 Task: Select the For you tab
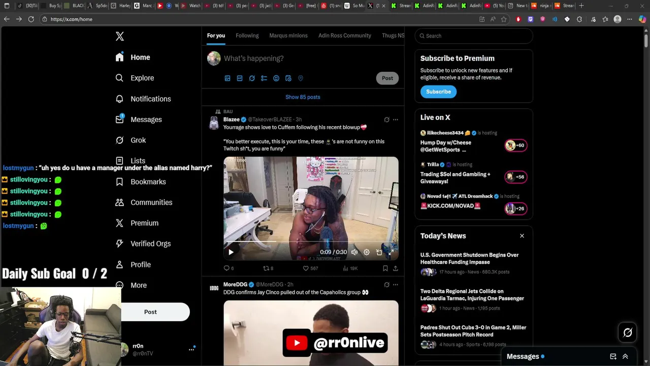pyautogui.click(x=216, y=36)
